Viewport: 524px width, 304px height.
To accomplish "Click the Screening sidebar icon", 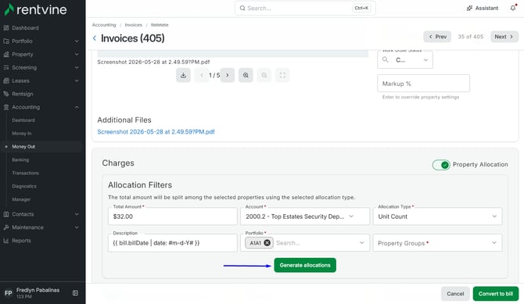I will [6, 67].
